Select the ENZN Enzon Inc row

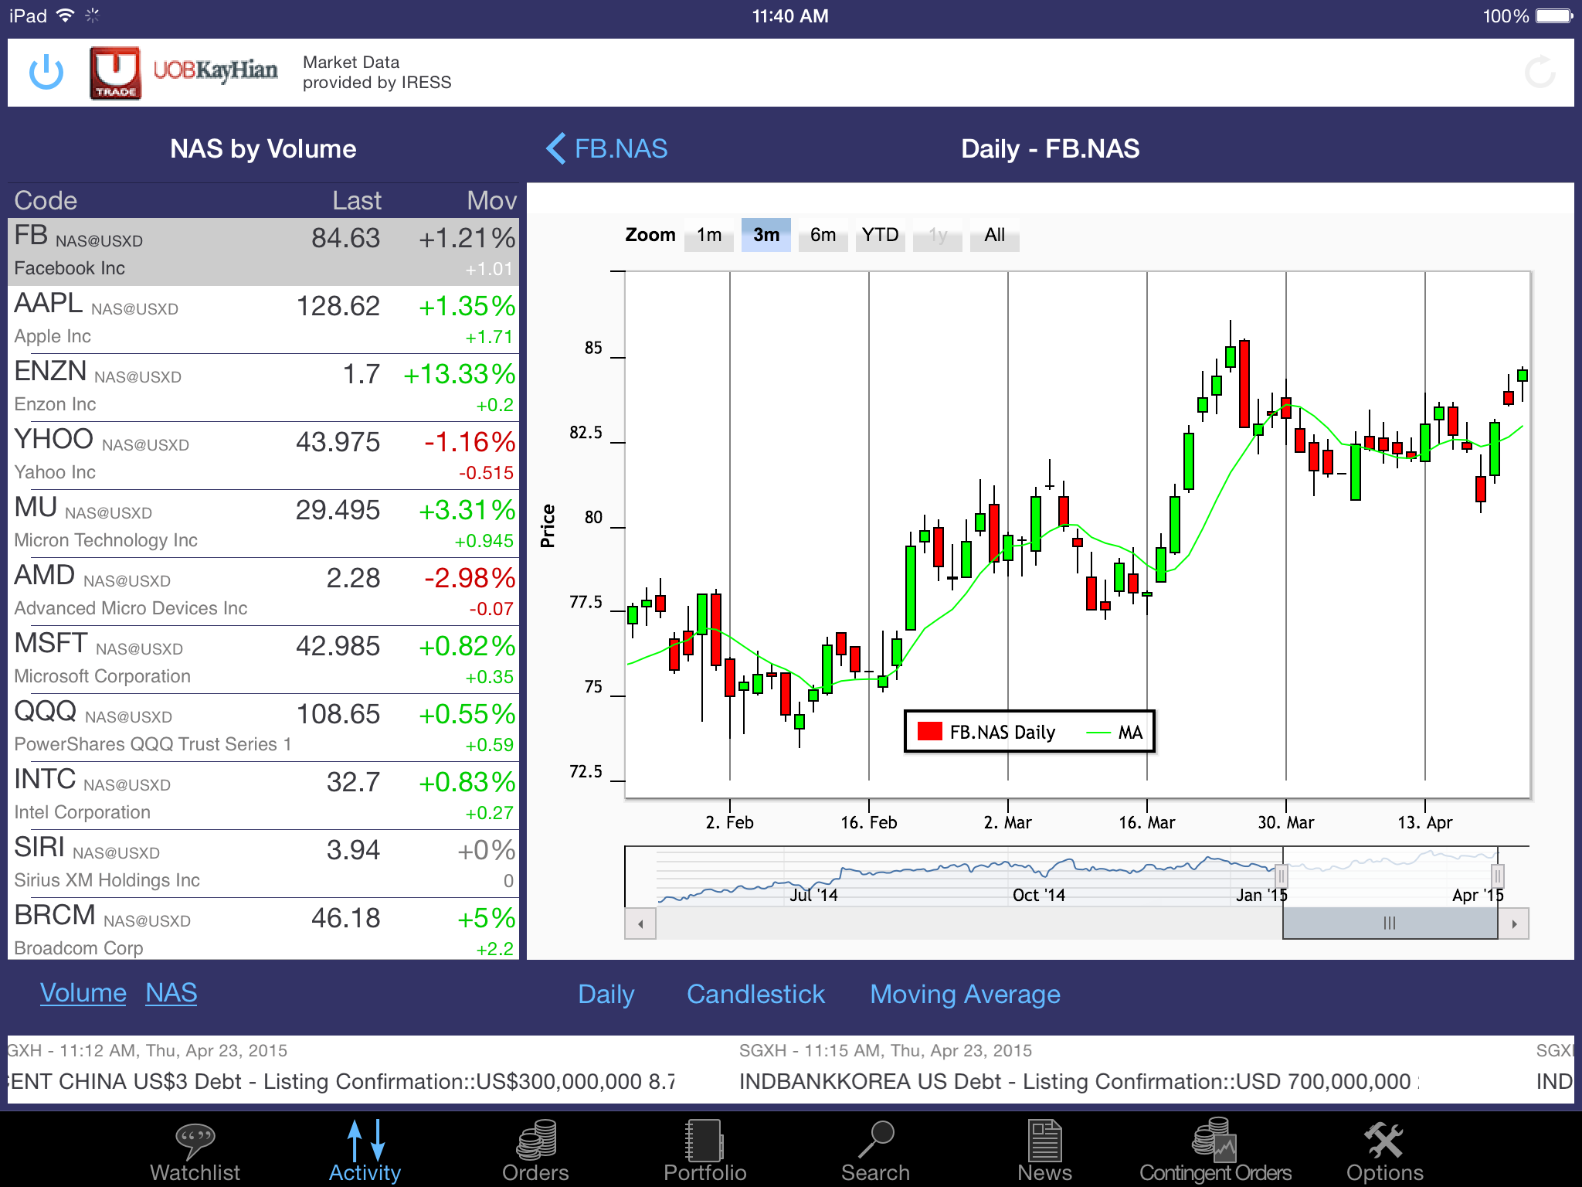[x=263, y=388]
